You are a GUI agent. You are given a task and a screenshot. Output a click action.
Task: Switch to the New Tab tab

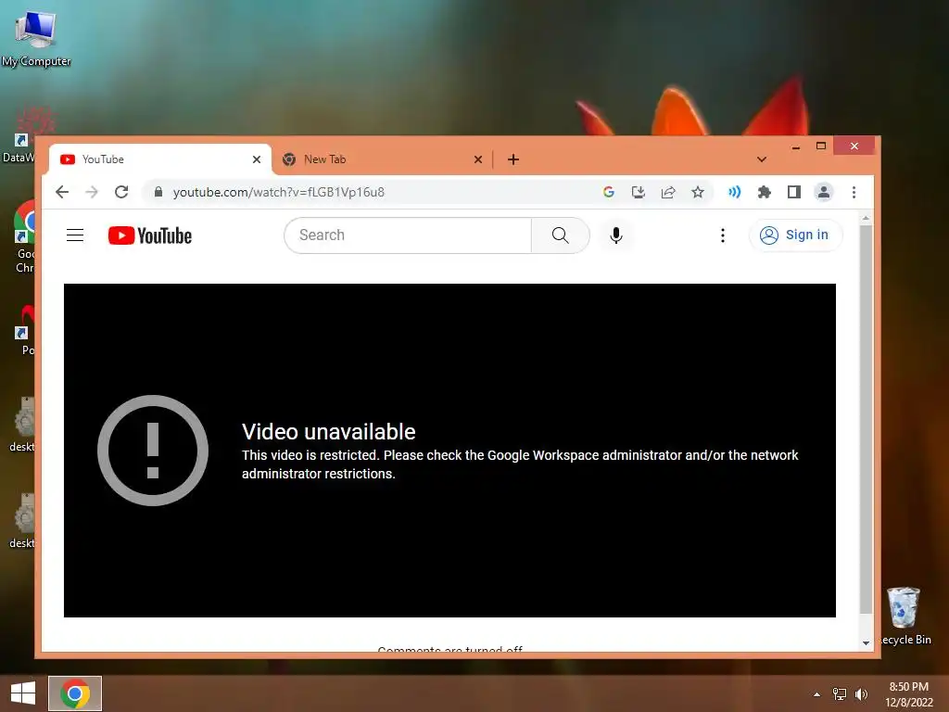(383, 159)
